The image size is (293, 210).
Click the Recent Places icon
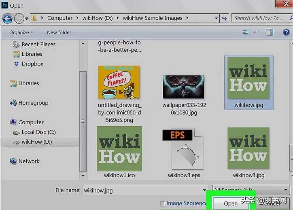pos(16,44)
